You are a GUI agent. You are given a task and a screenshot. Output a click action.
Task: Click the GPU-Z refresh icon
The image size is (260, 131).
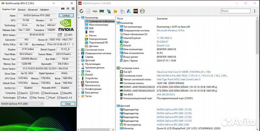(68, 9)
